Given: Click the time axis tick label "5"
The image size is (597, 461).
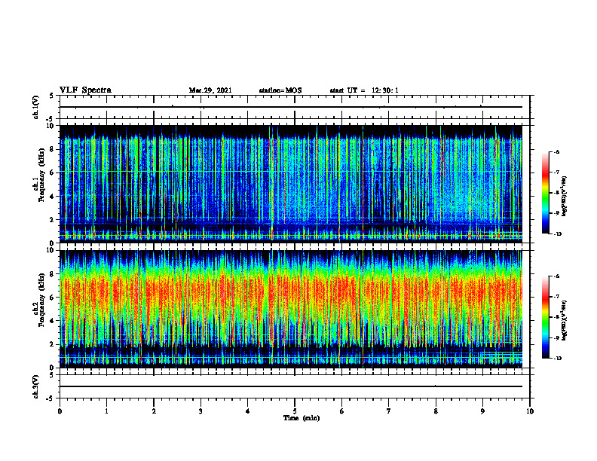Looking at the screenshot, I should tap(295, 411).
